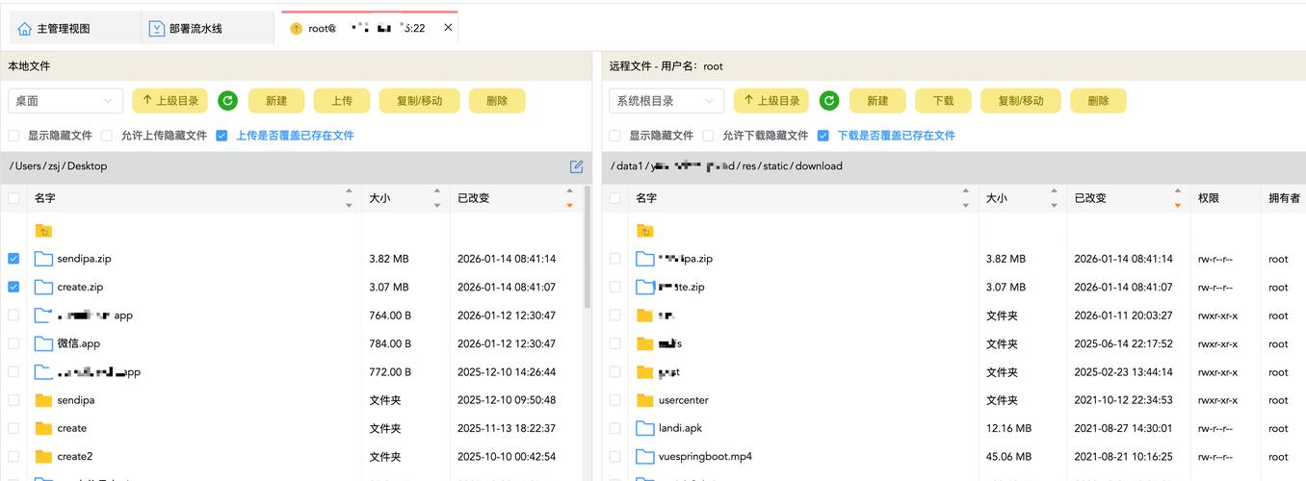
Task: Switch to the 部署流水线 tab
Action: pos(207,29)
